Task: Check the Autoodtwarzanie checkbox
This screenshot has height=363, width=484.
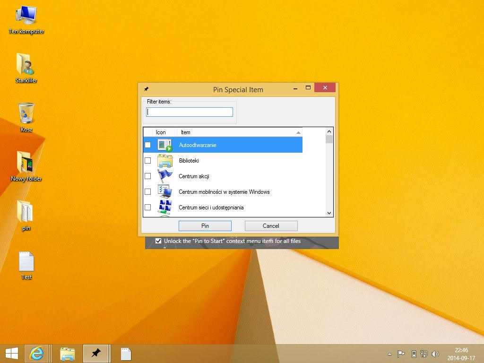Action: [x=148, y=145]
